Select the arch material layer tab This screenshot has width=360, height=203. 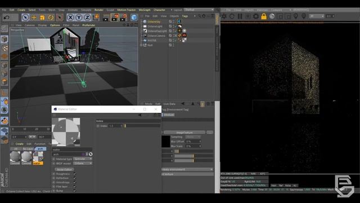point(40,149)
